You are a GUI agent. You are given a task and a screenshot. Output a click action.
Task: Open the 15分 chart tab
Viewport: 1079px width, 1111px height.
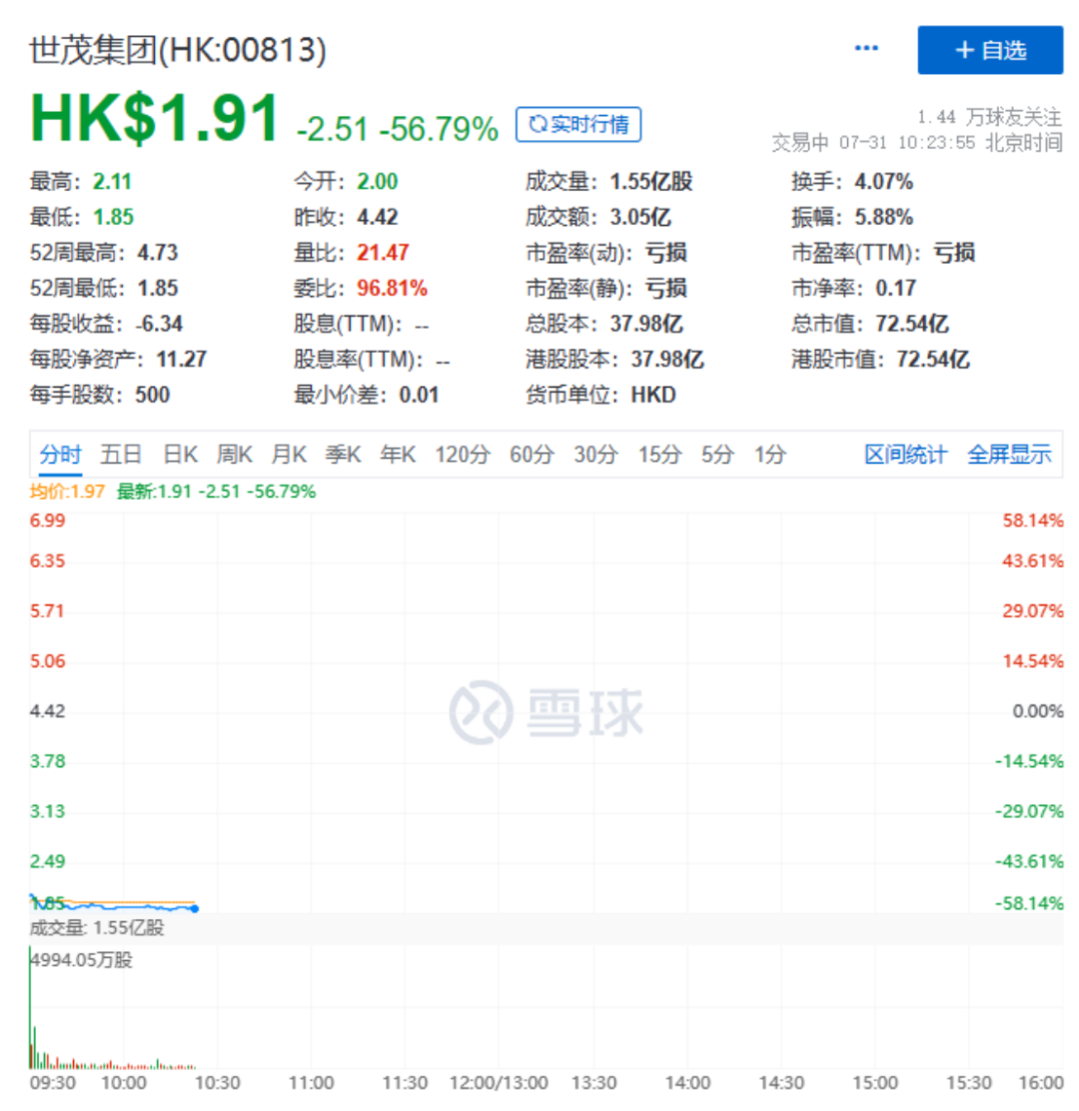tap(659, 455)
